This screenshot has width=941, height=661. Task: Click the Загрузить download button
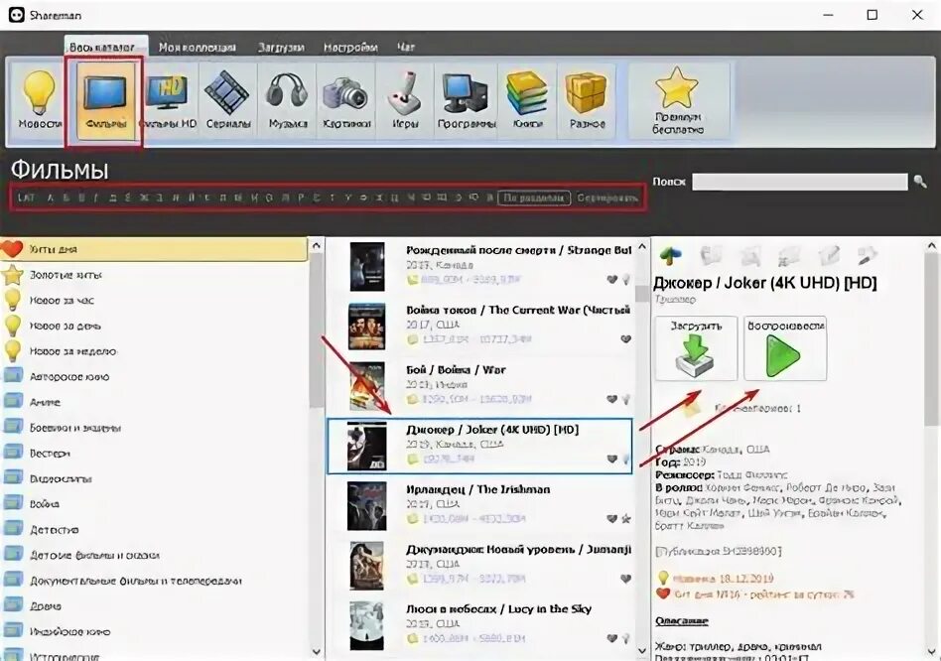click(696, 348)
